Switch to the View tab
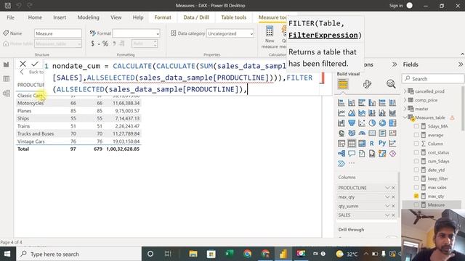465x261 pixels. click(116, 17)
